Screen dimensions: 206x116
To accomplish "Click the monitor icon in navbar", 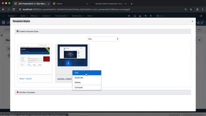I will click(x=135, y=16).
